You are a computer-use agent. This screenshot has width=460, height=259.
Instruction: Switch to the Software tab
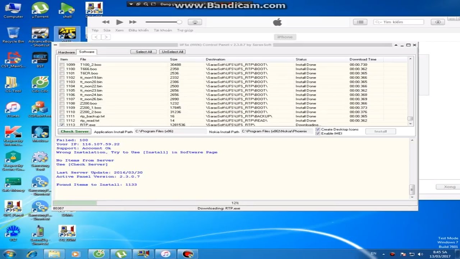coord(87,52)
